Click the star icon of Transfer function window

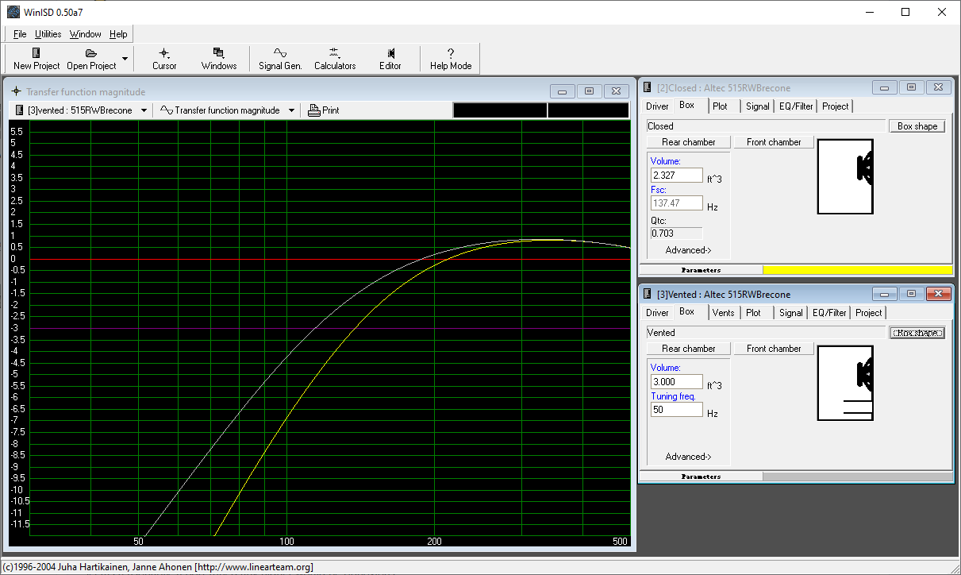click(x=16, y=91)
